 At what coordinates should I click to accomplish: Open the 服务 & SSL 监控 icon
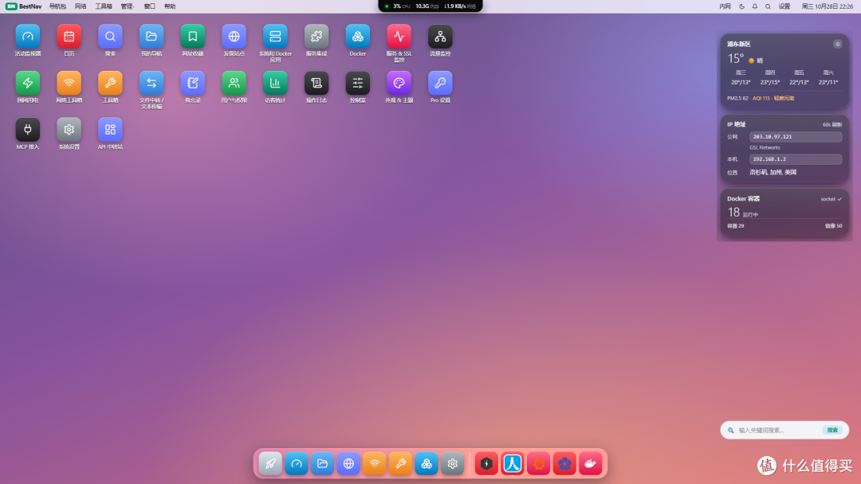pos(399,37)
